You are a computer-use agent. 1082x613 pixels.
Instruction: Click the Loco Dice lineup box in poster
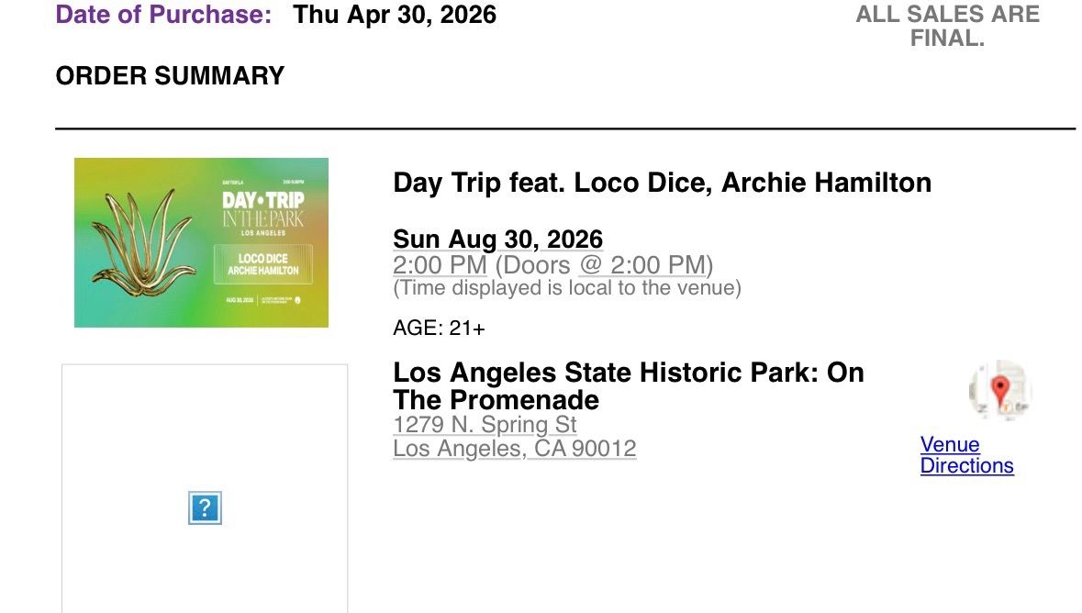262,264
